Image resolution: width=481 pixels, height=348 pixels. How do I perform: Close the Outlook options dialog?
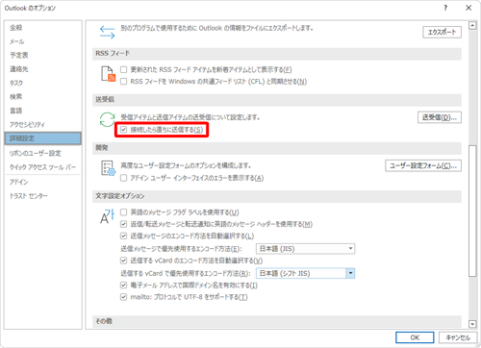[x=468, y=8]
